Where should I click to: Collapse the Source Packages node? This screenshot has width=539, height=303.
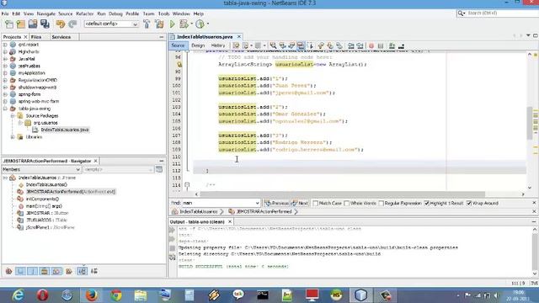tap(13, 116)
